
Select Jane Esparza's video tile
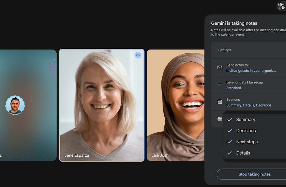coord(102,105)
